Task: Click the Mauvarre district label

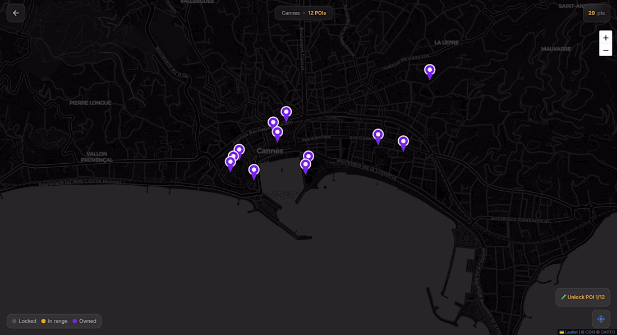Action: click(x=556, y=49)
